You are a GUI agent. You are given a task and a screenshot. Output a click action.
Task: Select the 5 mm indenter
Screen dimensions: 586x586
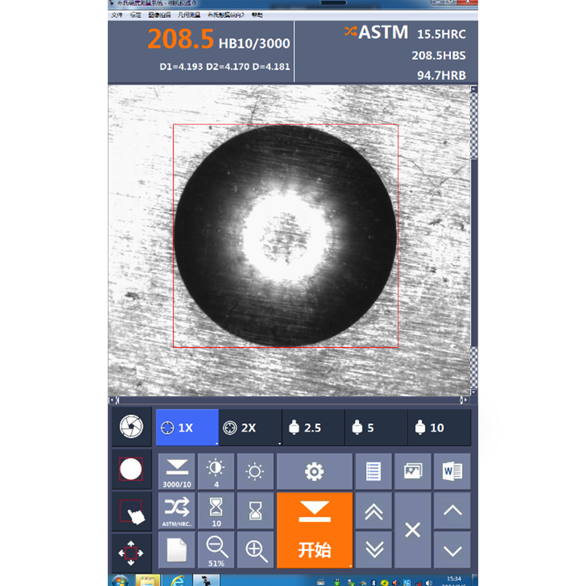(376, 427)
